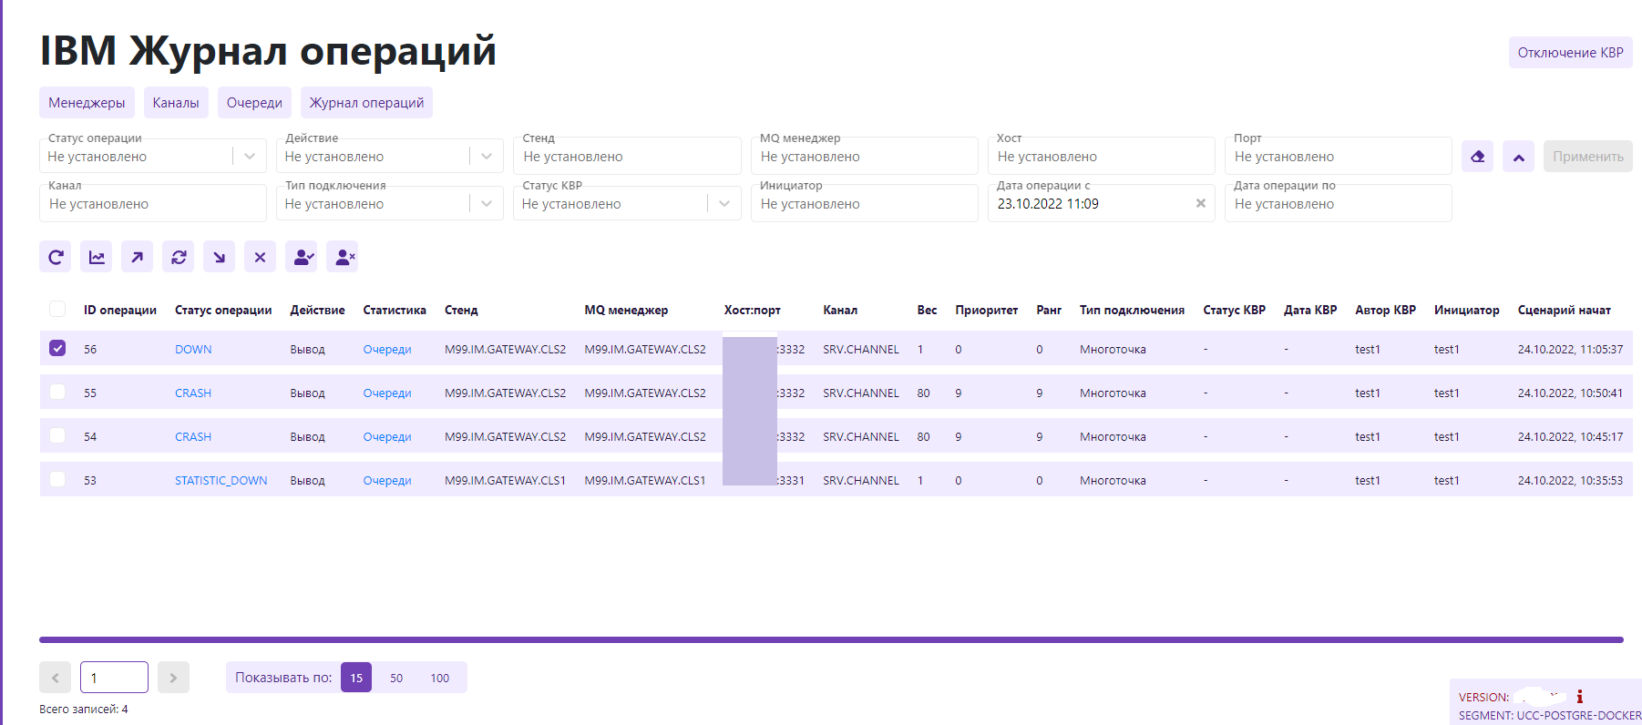The height and width of the screenshot is (725, 1642).
Task: Click the user-with-checkmark toolbar icon
Action: coord(302,257)
